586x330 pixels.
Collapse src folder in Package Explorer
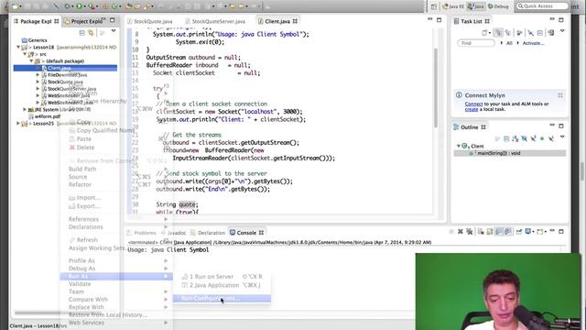pos(25,54)
